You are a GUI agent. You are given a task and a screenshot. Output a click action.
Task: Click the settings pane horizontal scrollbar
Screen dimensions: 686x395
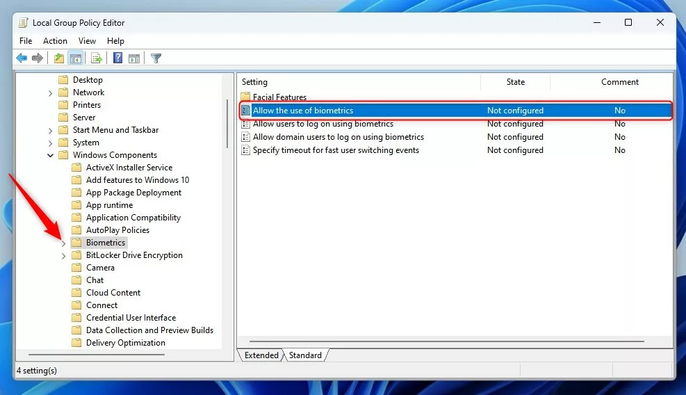pyautogui.click(x=447, y=341)
